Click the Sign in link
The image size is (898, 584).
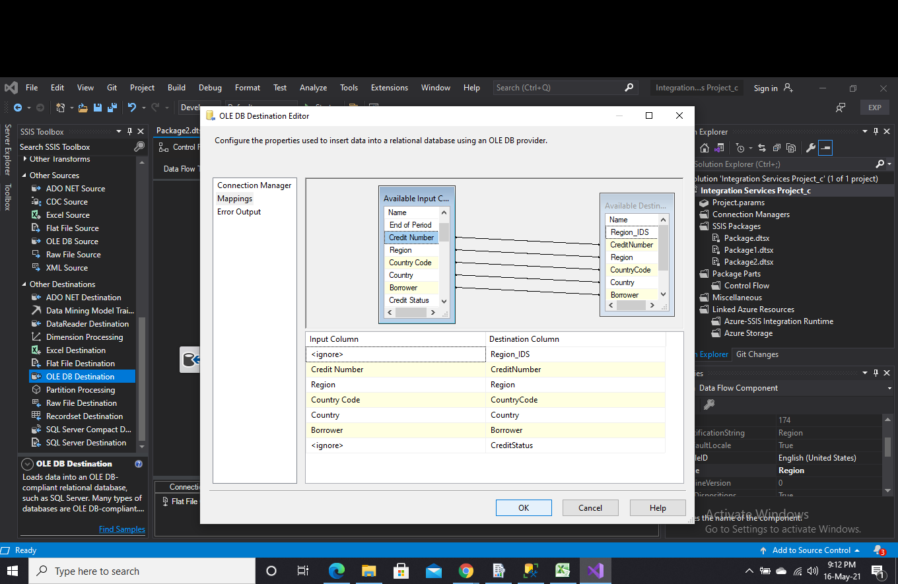(x=765, y=88)
